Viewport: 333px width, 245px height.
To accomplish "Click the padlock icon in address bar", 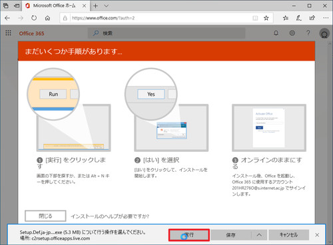I will 65,18.
